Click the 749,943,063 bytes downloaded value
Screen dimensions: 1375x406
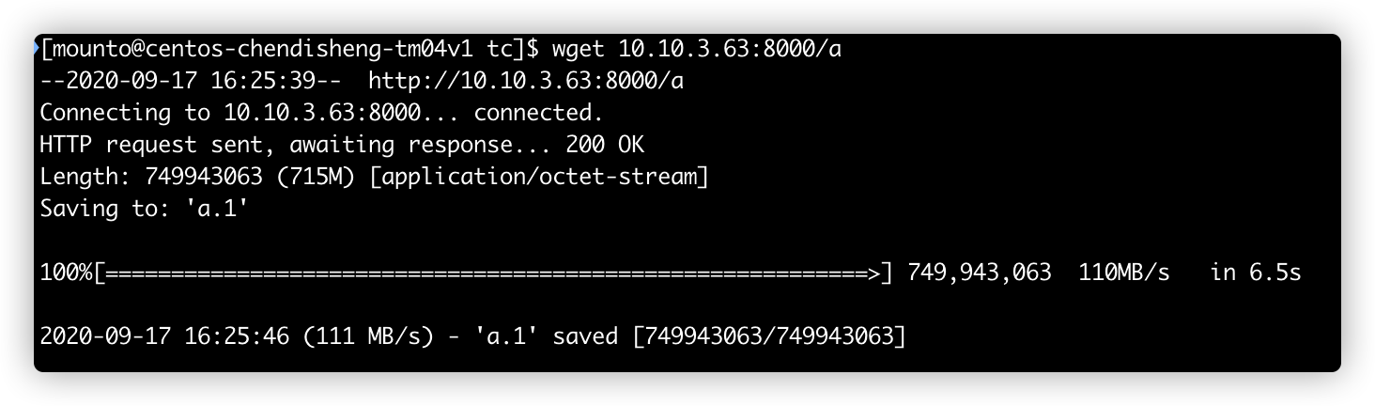[x=979, y=273]
